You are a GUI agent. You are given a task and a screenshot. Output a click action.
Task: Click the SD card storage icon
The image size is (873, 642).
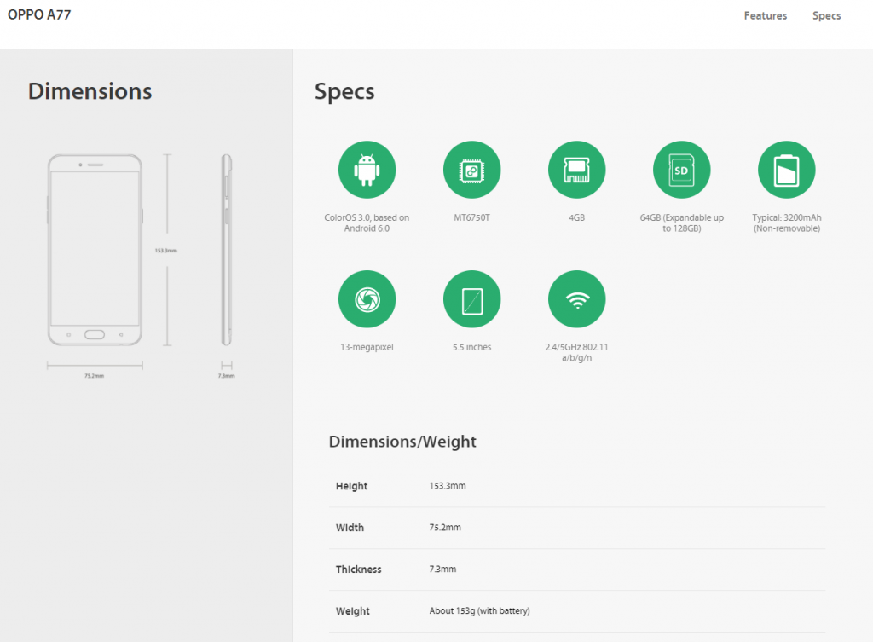click(x=681, y=170)
